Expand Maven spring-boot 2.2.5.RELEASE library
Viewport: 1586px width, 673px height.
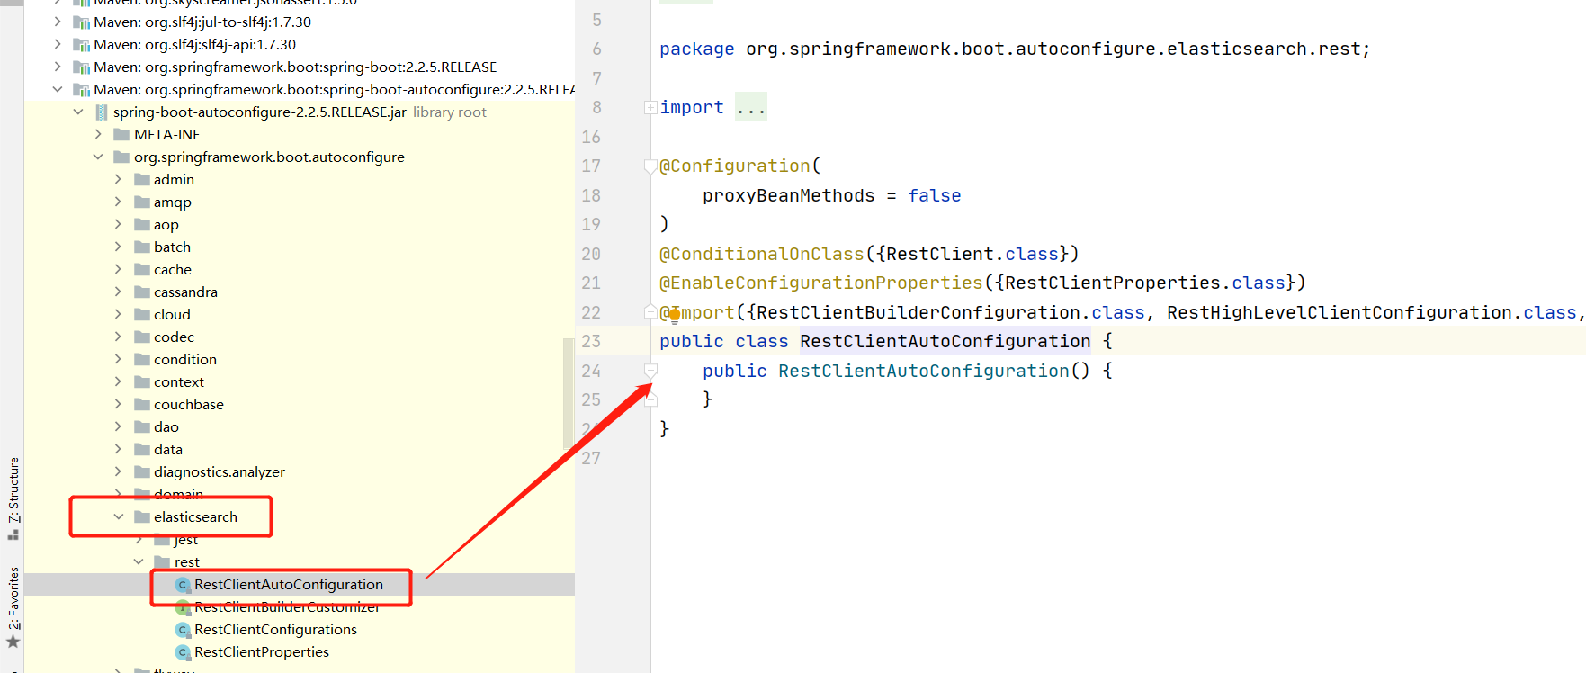click(58, 67)
